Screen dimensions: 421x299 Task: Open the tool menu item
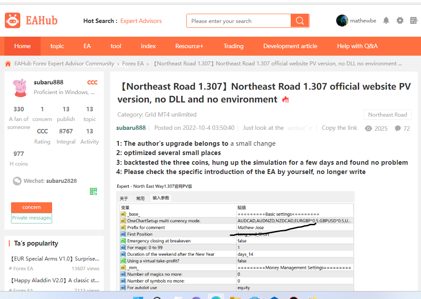click(116, 46)
